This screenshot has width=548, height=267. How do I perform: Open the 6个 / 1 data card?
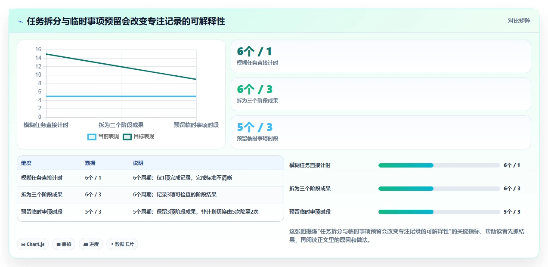[381, 56]
